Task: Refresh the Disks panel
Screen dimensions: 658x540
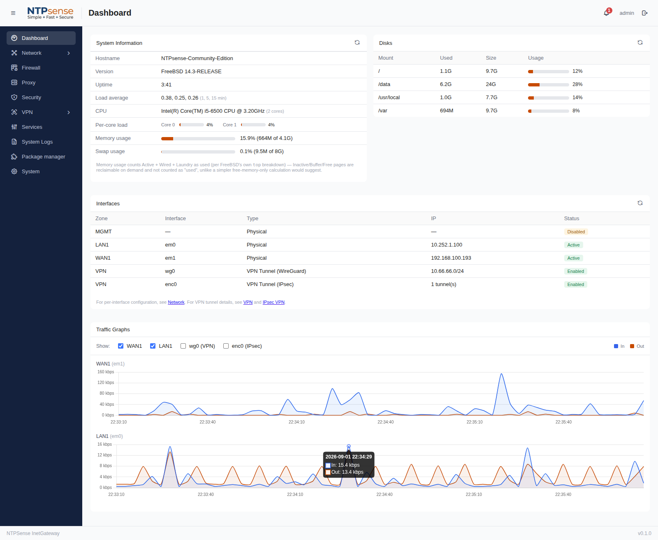Action: point(640,42)
